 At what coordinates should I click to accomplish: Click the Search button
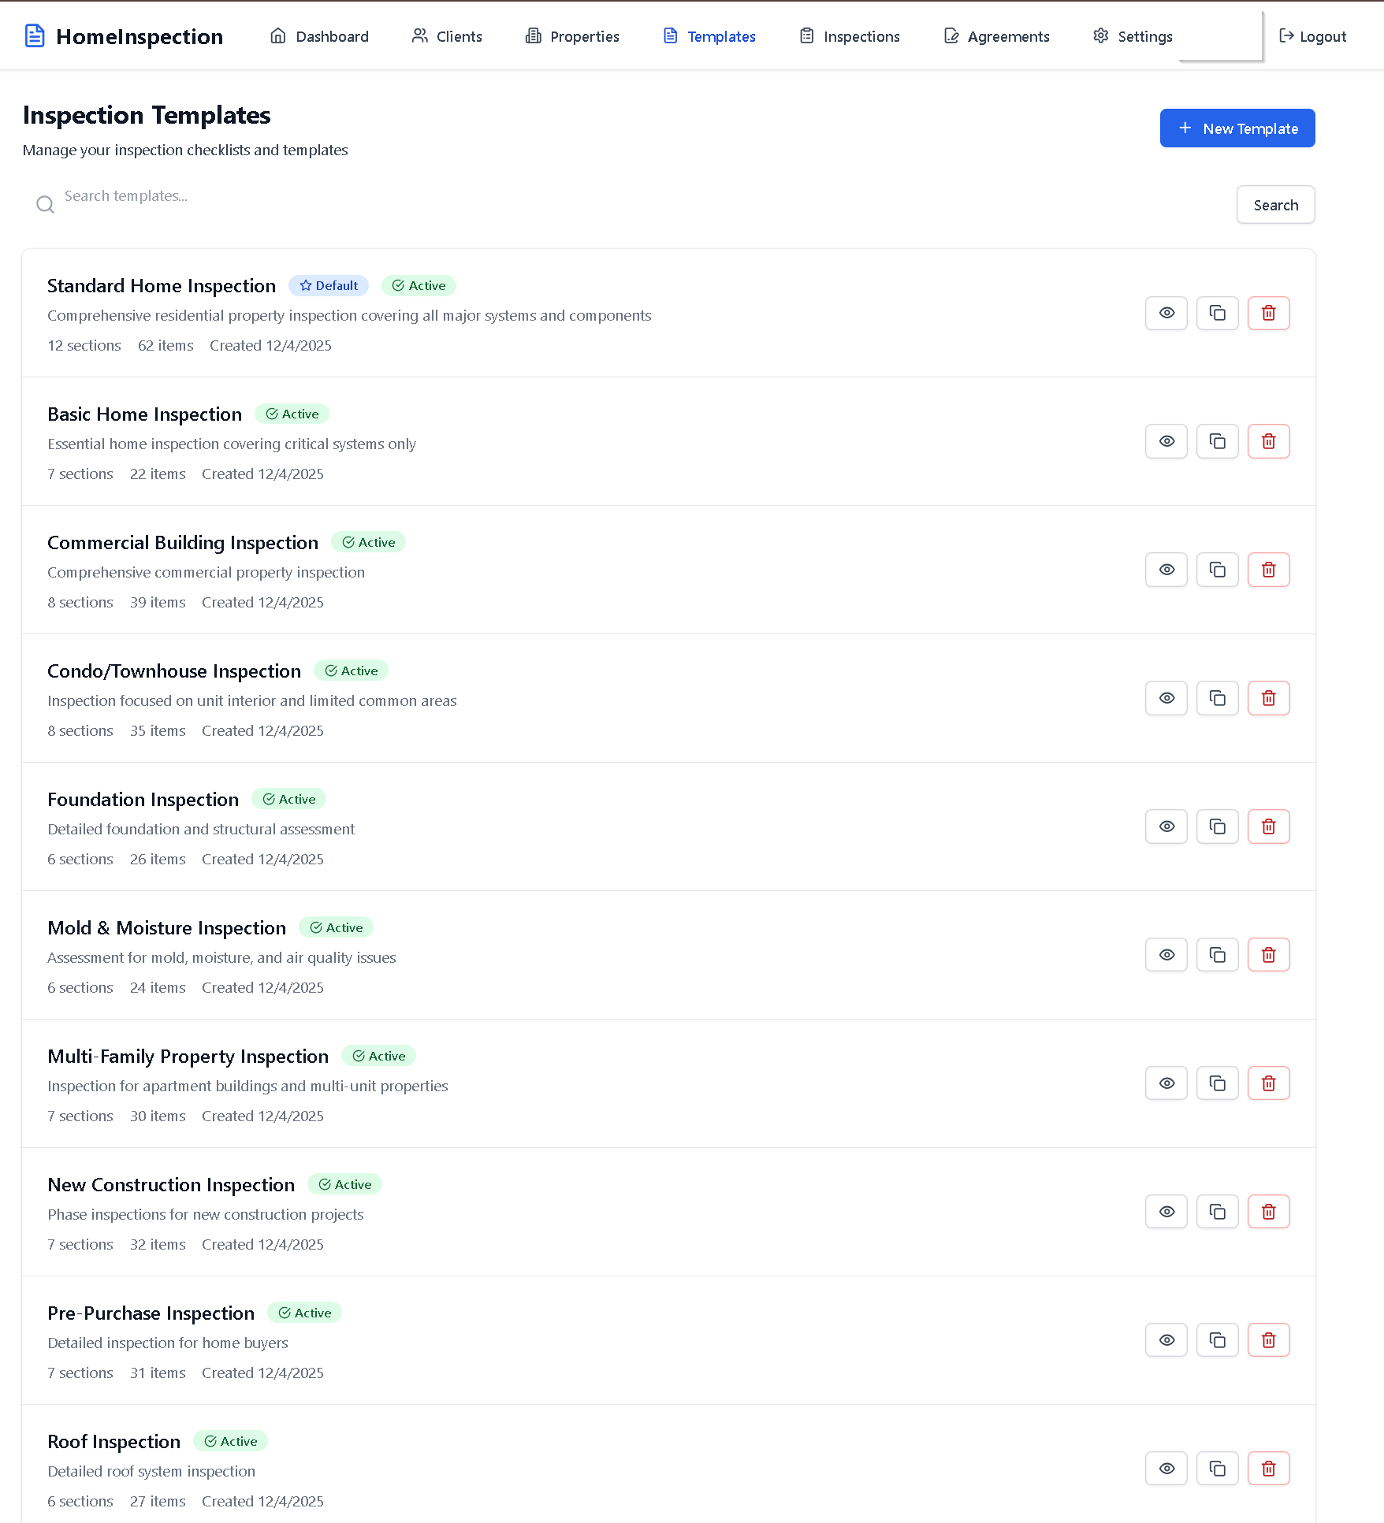click(1275, 204)
